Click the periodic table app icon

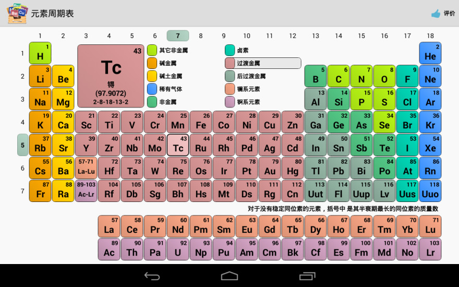pyautogui.click(x=17, y=13)
